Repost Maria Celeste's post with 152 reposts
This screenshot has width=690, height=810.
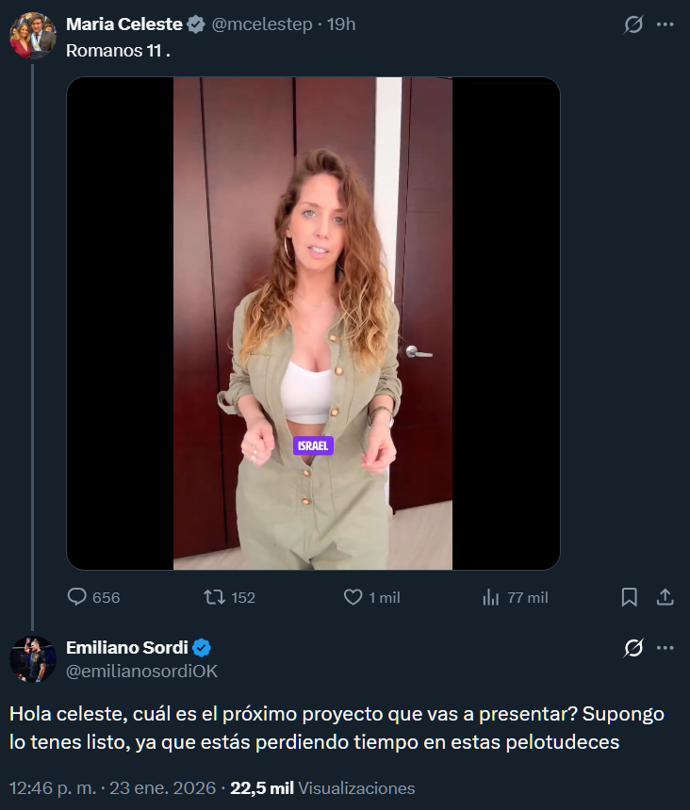coord(215,597)
